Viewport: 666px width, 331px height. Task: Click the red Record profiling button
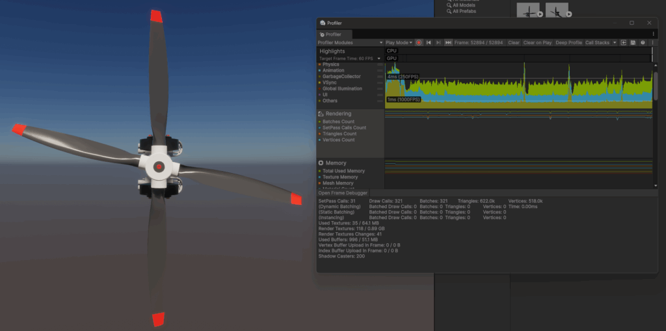click(x=419, y=43)
